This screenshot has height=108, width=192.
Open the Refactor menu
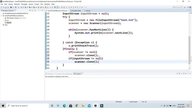click(x=17, y=4)
